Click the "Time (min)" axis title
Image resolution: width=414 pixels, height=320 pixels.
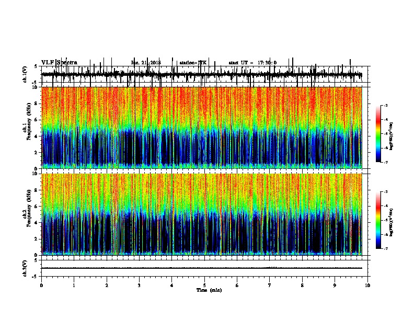(x=209, y=290)
